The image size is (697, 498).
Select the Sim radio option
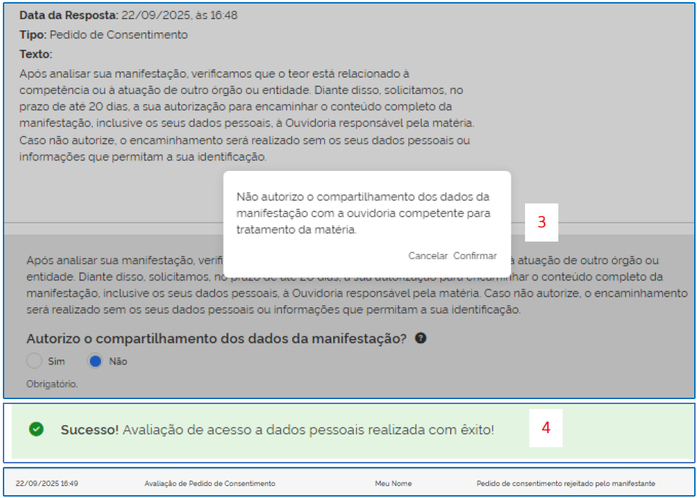click(x=35, y=361)
